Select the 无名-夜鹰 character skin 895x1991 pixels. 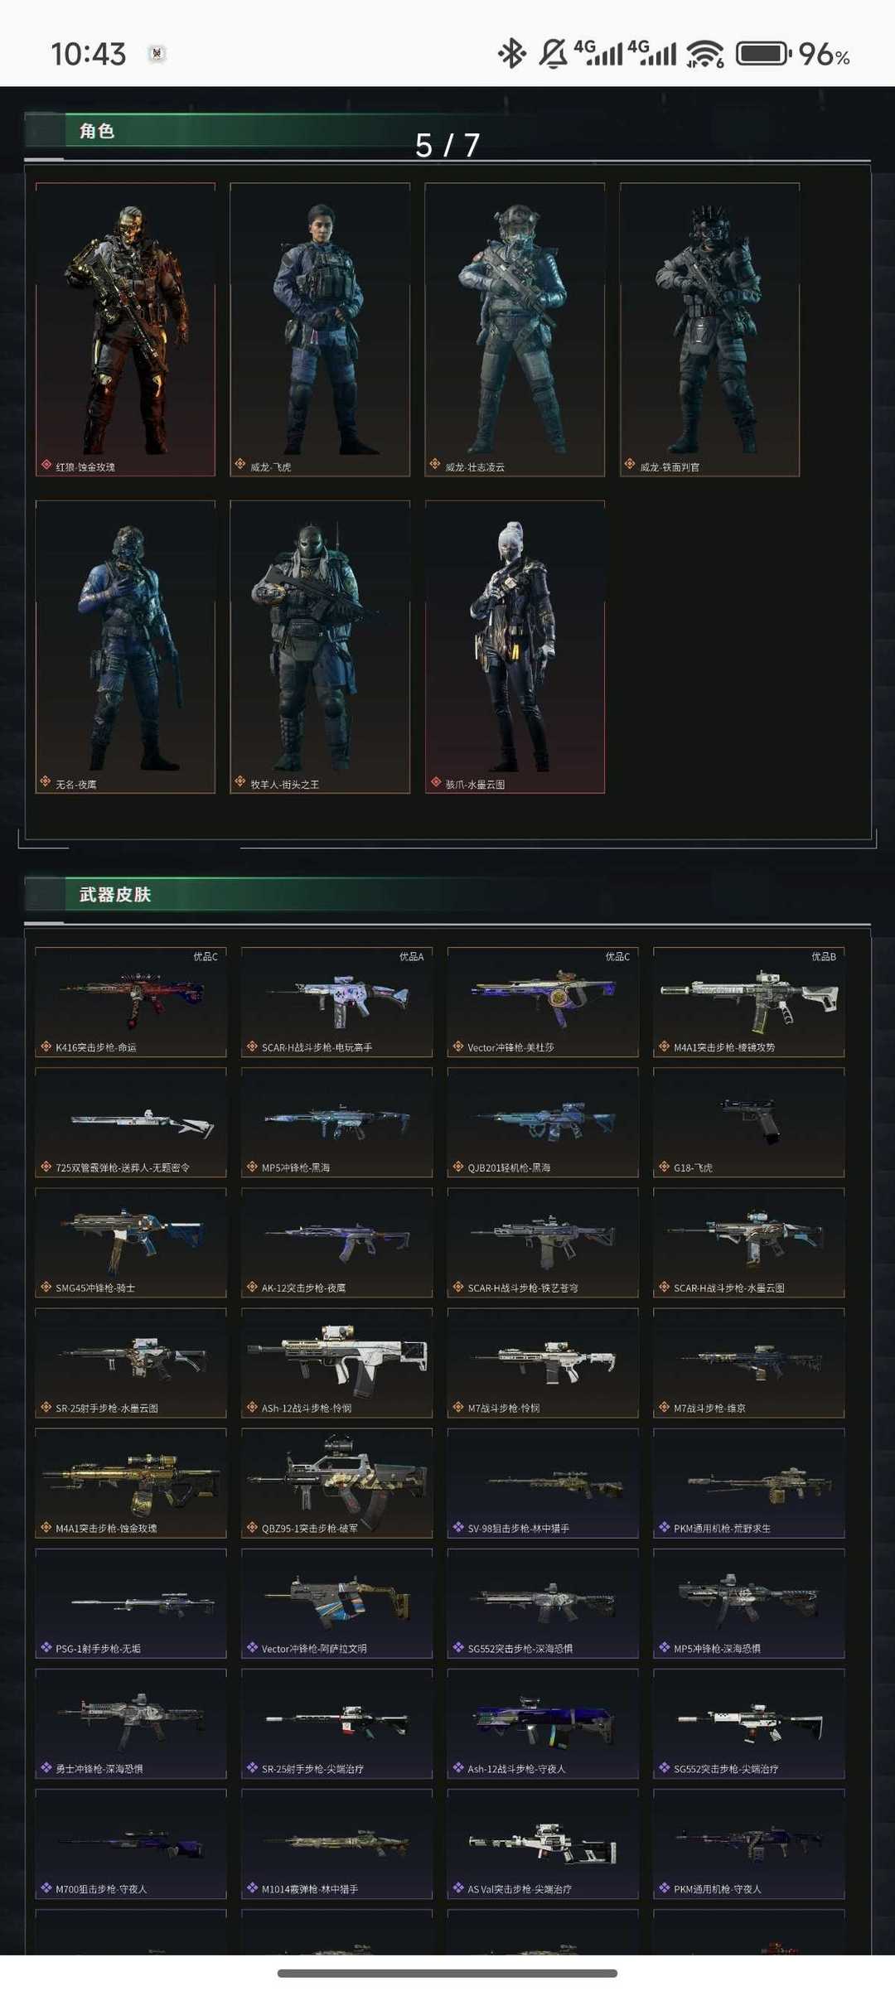click(125, 647)
